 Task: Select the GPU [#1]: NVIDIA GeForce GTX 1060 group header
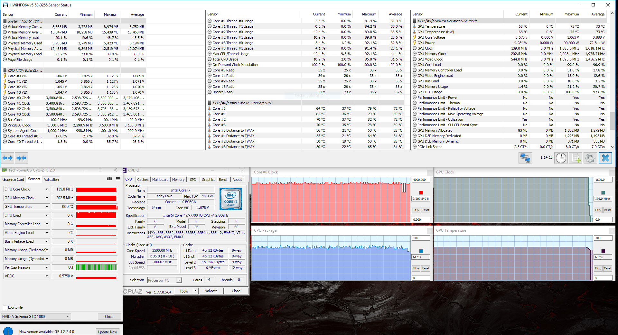[509, 21]
